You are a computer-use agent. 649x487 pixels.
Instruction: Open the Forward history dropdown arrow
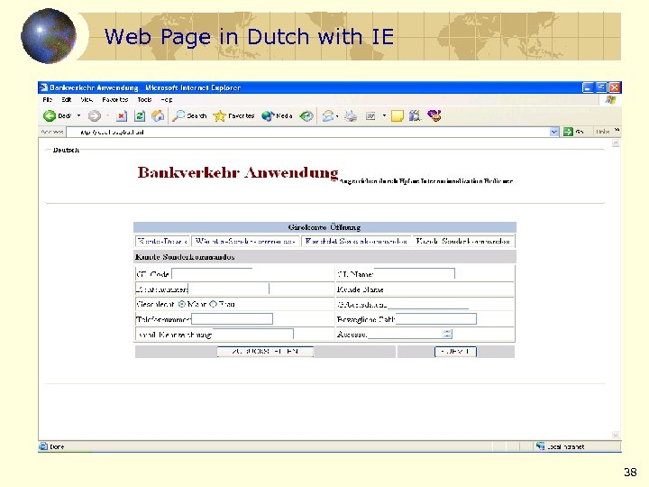click(107, 116)
